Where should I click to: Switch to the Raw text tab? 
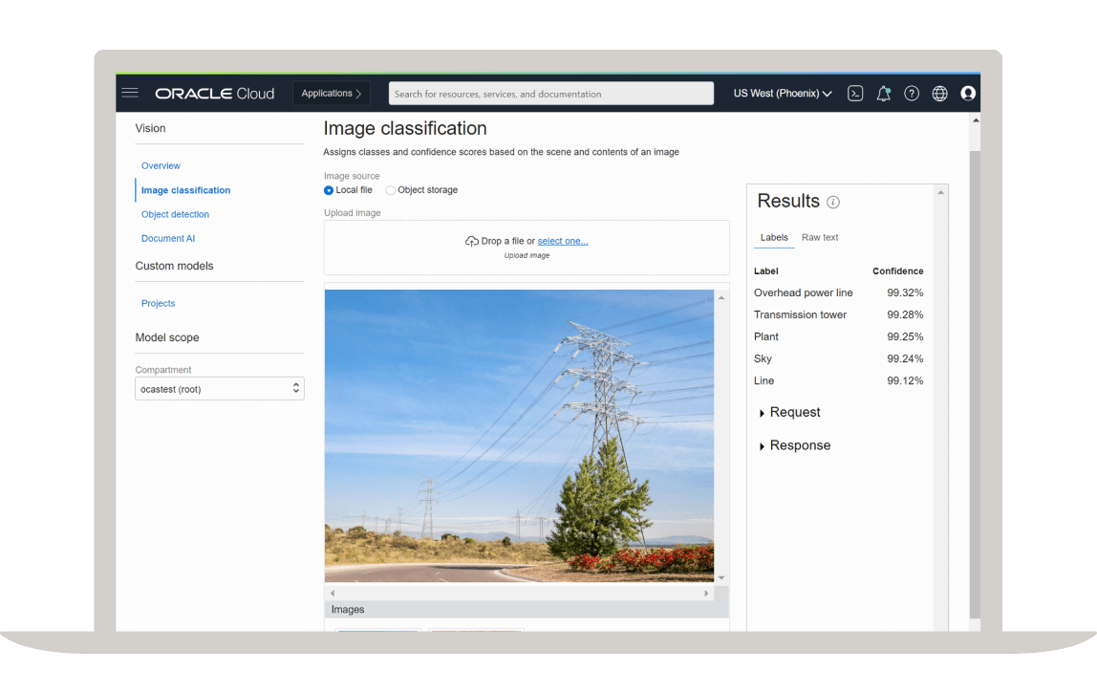[x=820, y=238]
